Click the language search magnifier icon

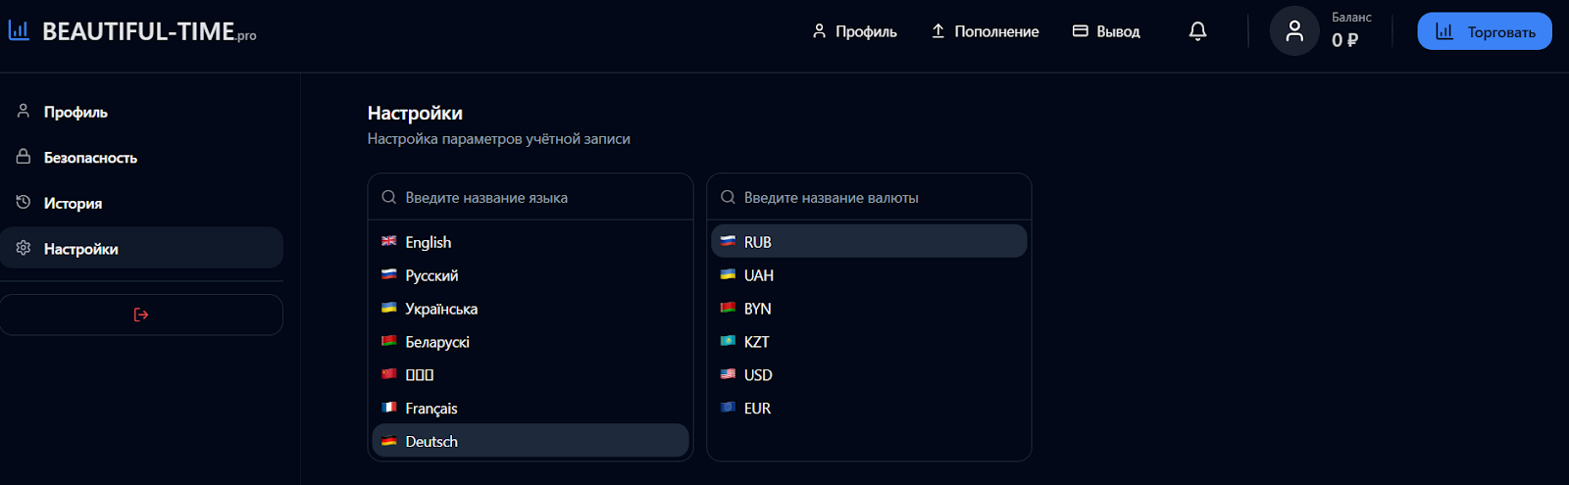click(x=389, y=197)
